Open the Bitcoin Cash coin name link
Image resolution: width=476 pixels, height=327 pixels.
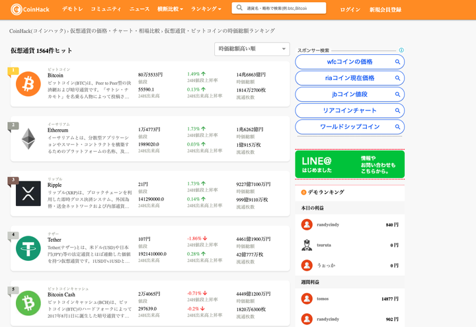(x=61, y=295)
